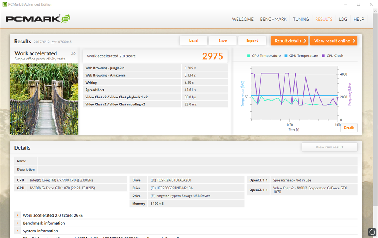The width and height of the screenshot is (378, 238).
Task: Expand Work accelerated 2.0 score section
Action: click(17, 215)
